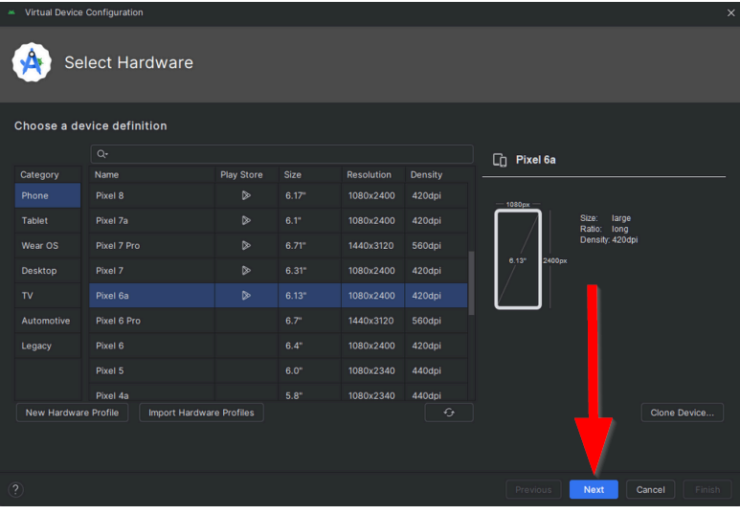Screen dimensions: 740x514
Task: Click the Play Store icon in Pixel 8 row
Action: coord(246,195)
